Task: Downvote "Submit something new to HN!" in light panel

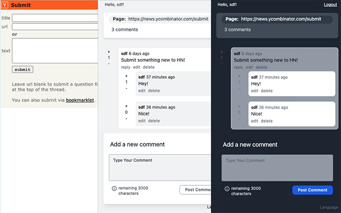Action: click(109, 64)
